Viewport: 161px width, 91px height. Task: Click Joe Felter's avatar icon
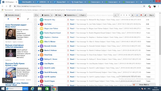[42, 24]
